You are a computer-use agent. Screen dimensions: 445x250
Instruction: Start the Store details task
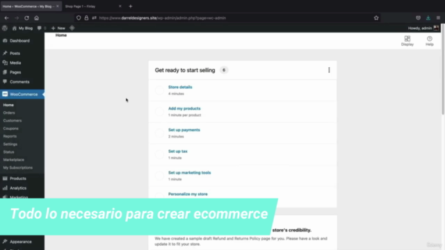(180, 87)
